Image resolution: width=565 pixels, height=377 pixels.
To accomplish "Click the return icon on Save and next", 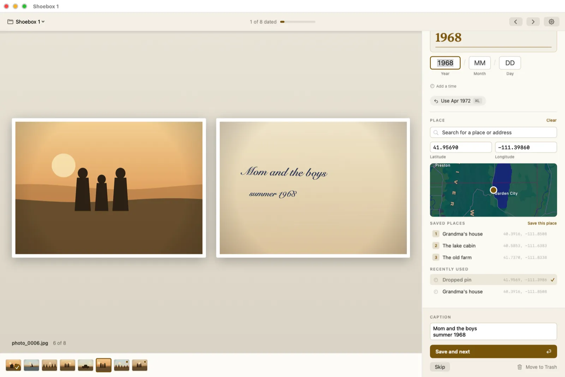I will pos(548,352).
